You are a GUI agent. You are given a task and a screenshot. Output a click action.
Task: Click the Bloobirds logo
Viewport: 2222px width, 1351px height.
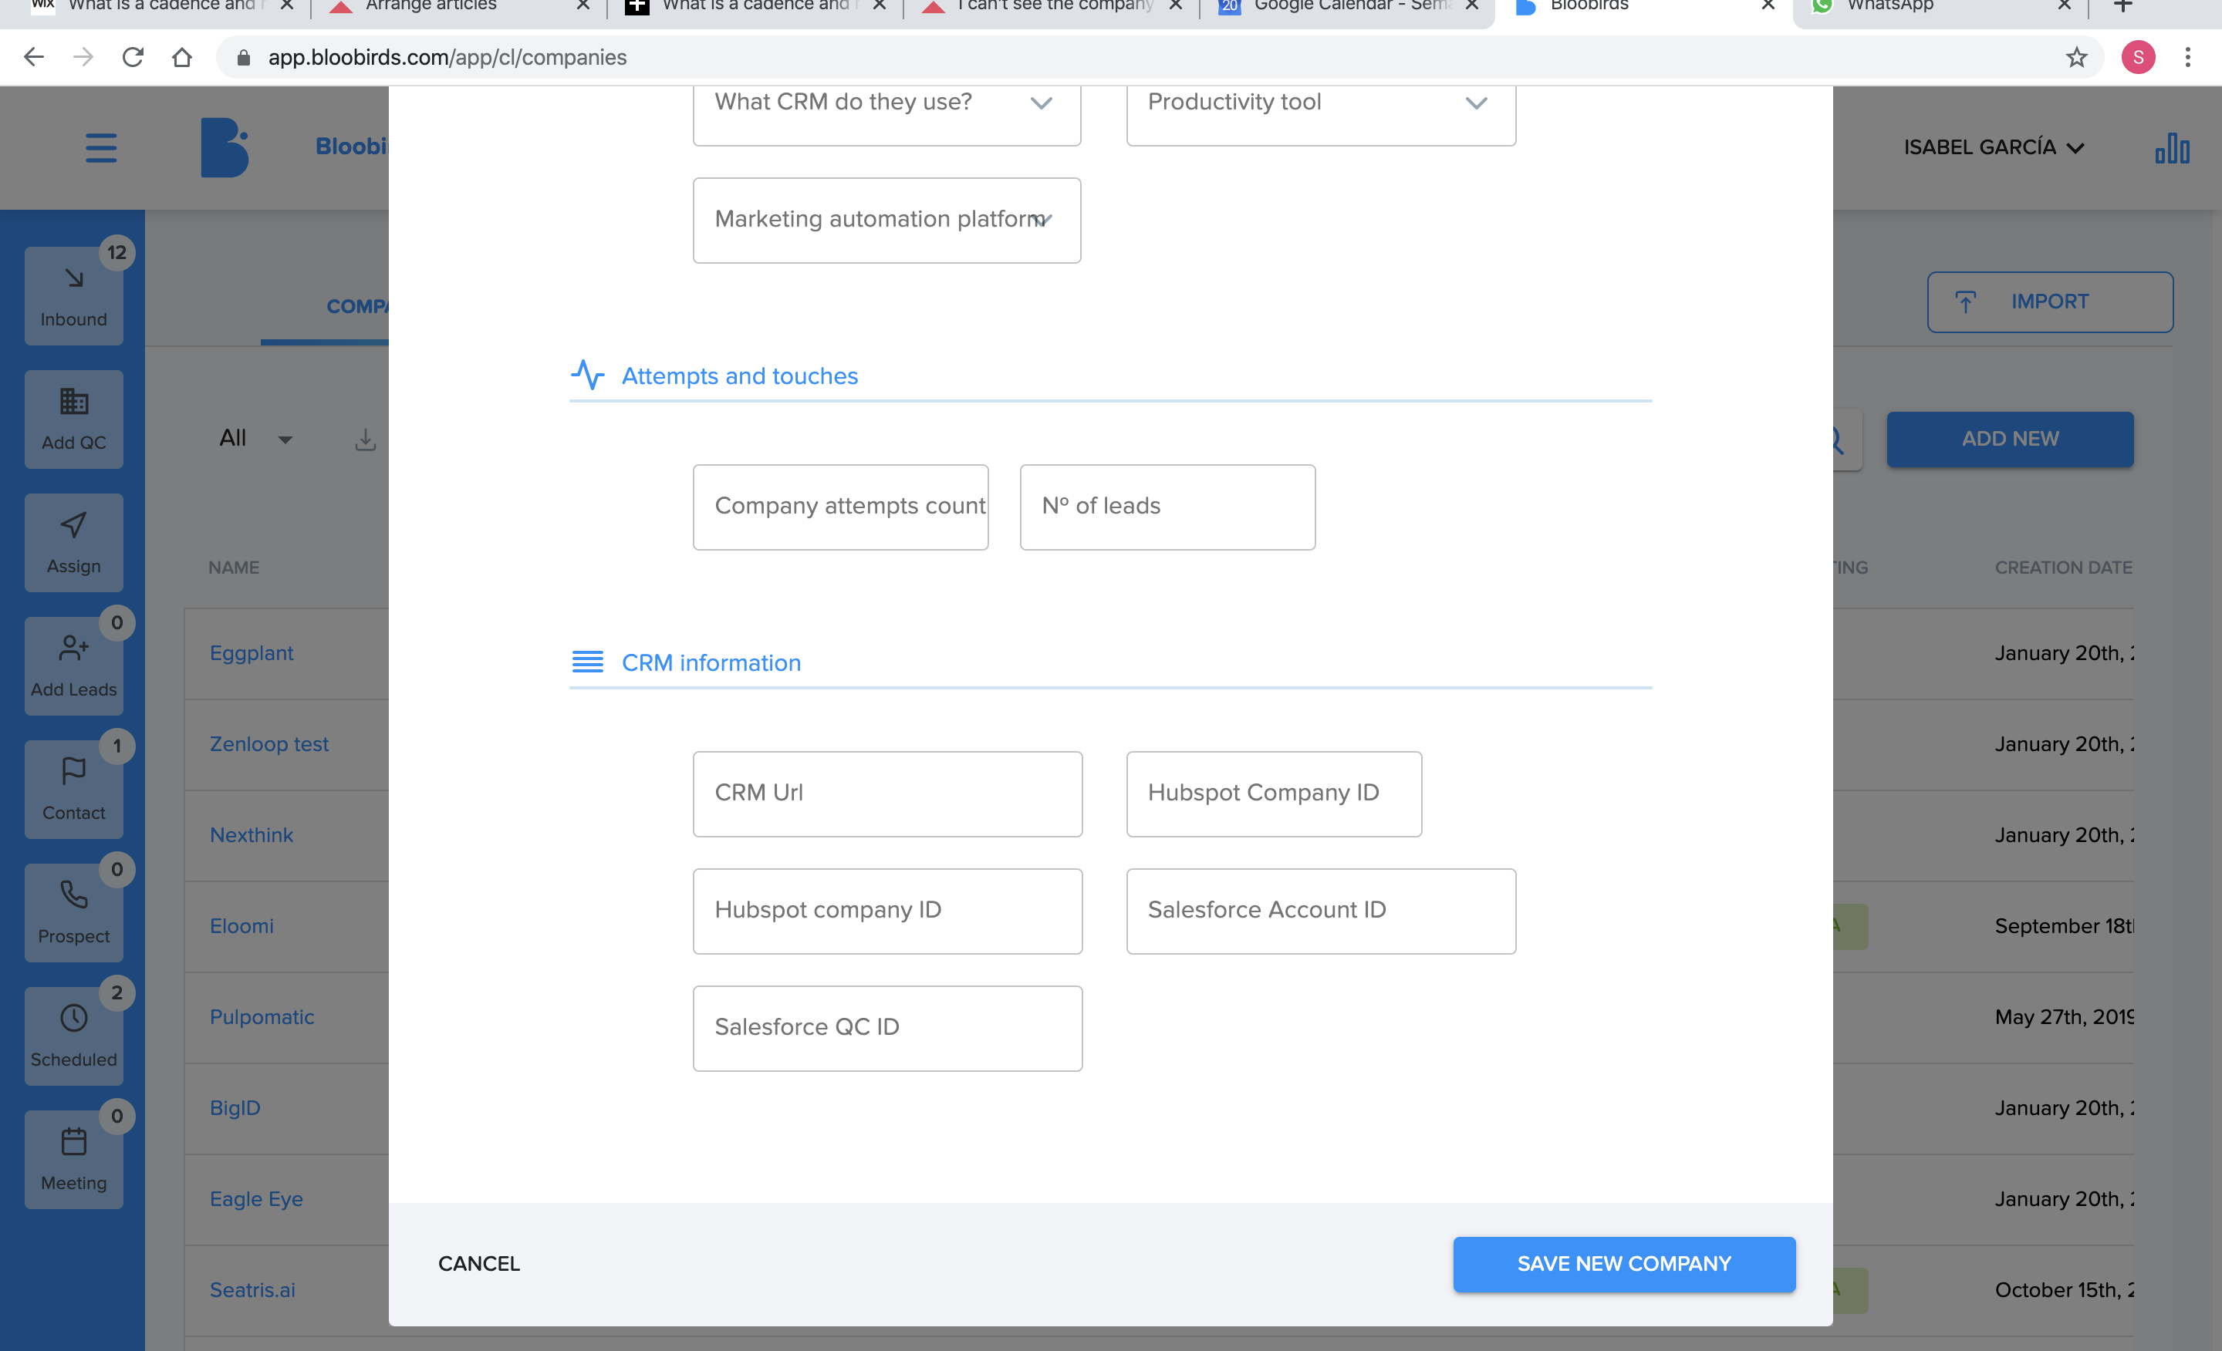coord(225,147)
